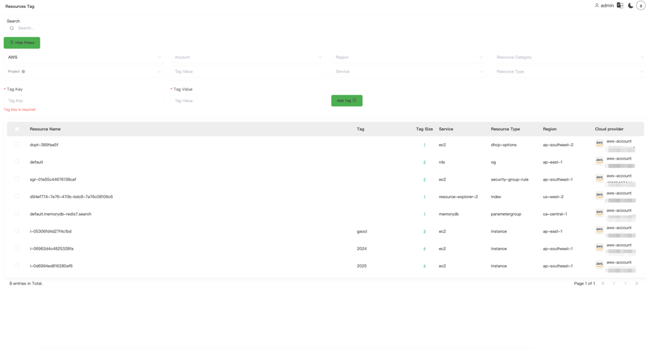Screen dimensions: 647x350
Task: Go to the last page arrow
Action: (637, 283)
